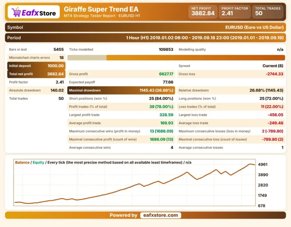Click the Gross loss value -2744.33
The width and height of the screenshot is (291, 227).
pos(274,74)
